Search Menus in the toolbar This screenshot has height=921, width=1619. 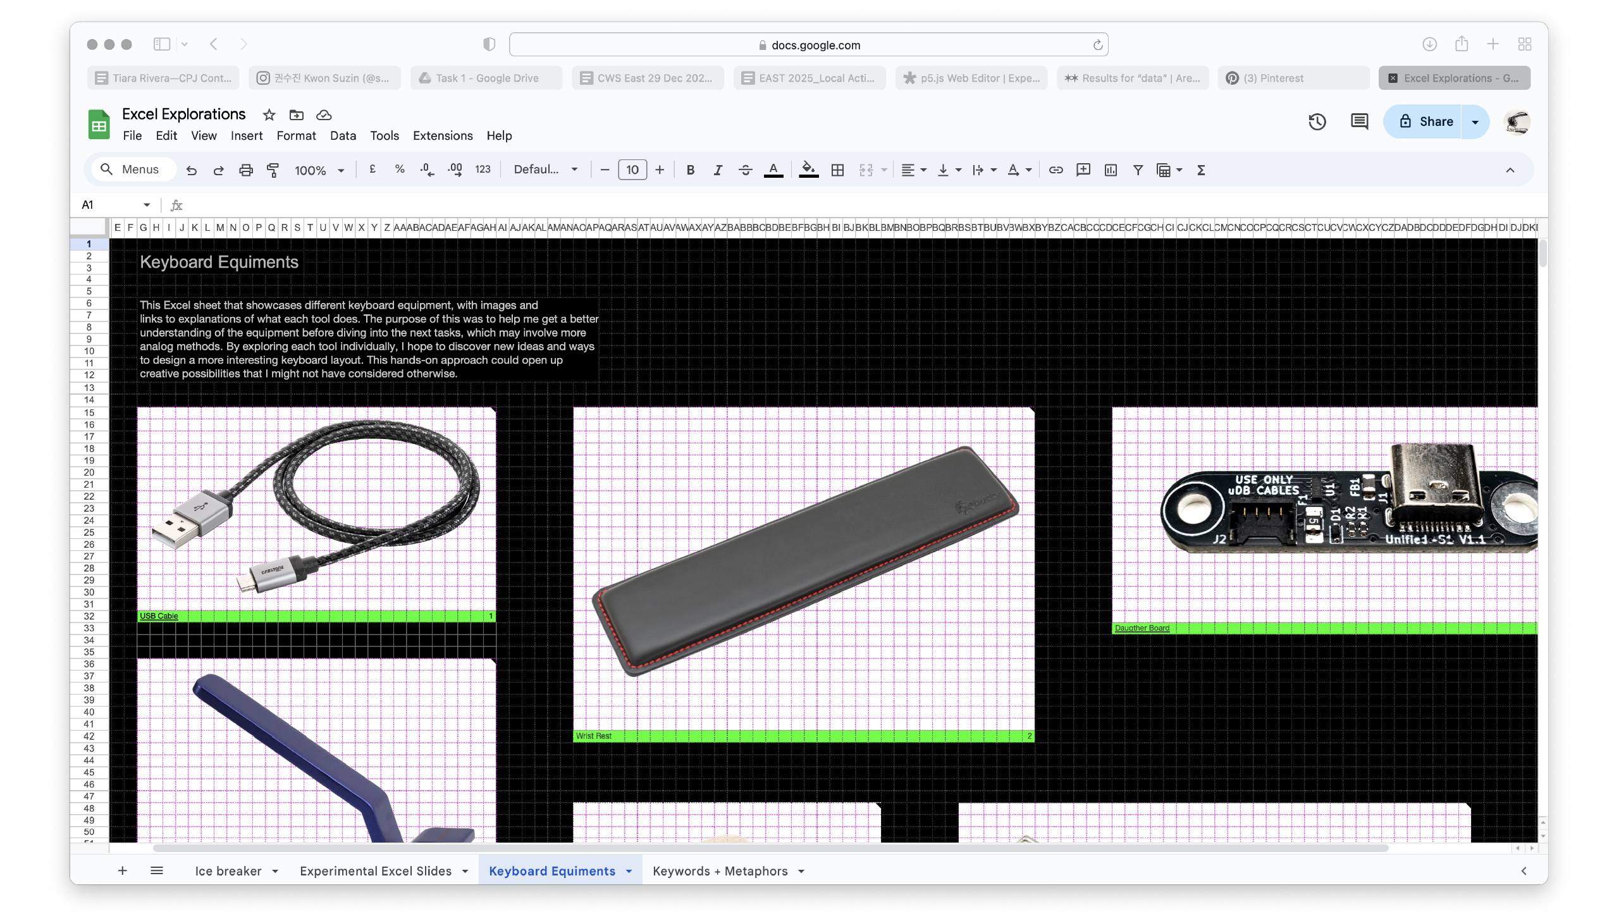click(x=133, y=169)
